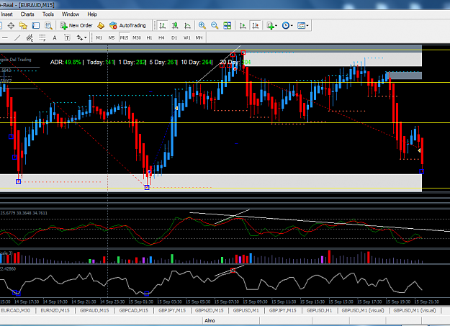Switch to D1 timeframe

point(174,37)
